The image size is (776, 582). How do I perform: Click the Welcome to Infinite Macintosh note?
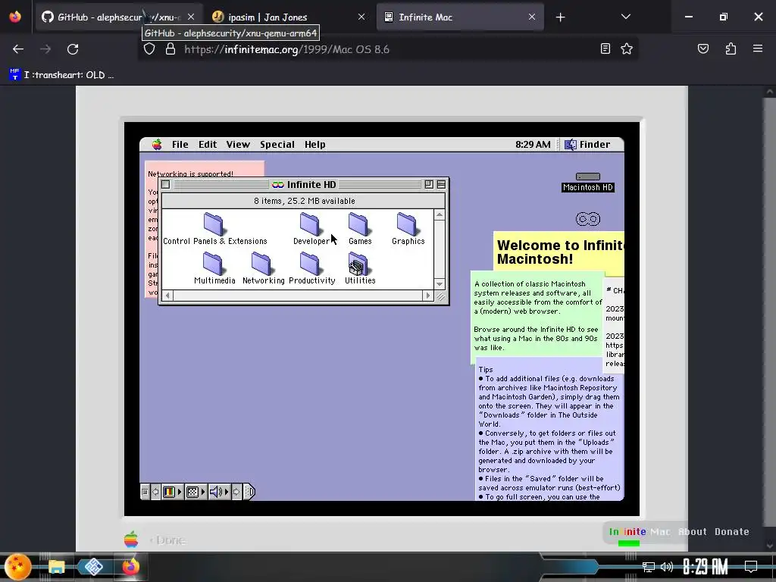(559, 252)
